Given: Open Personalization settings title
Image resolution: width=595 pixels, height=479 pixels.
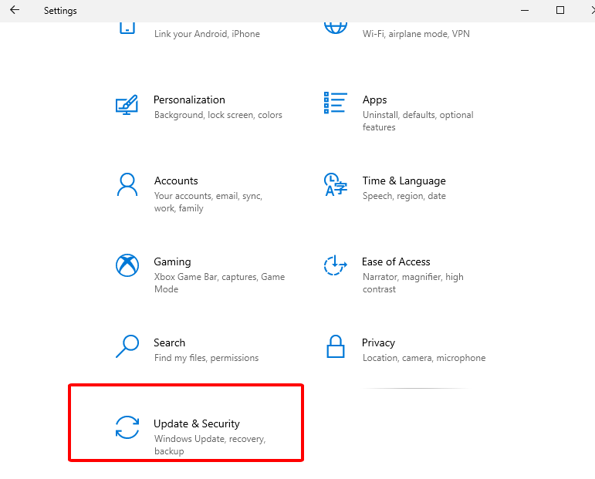Looking at the screenshot, I should tap(189, 100).
